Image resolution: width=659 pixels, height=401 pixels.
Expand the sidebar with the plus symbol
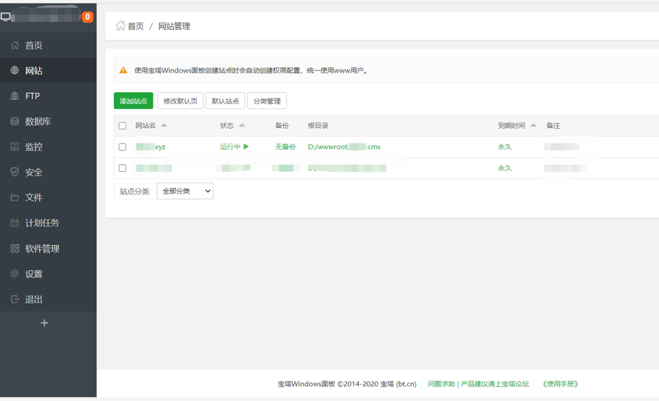[43, 322]
